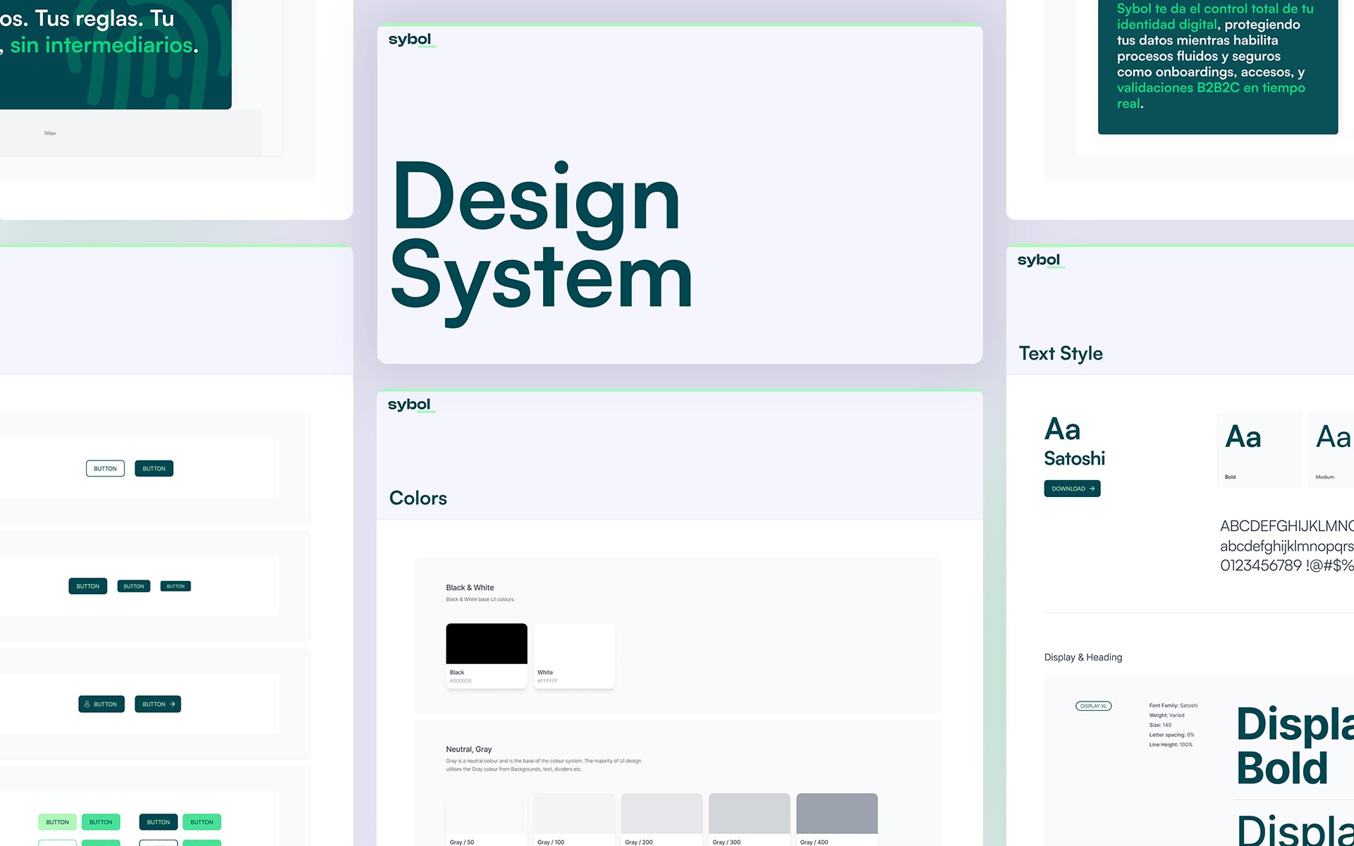
Task: Click the outlined white BUTTON in the top row
Action: 105,469
